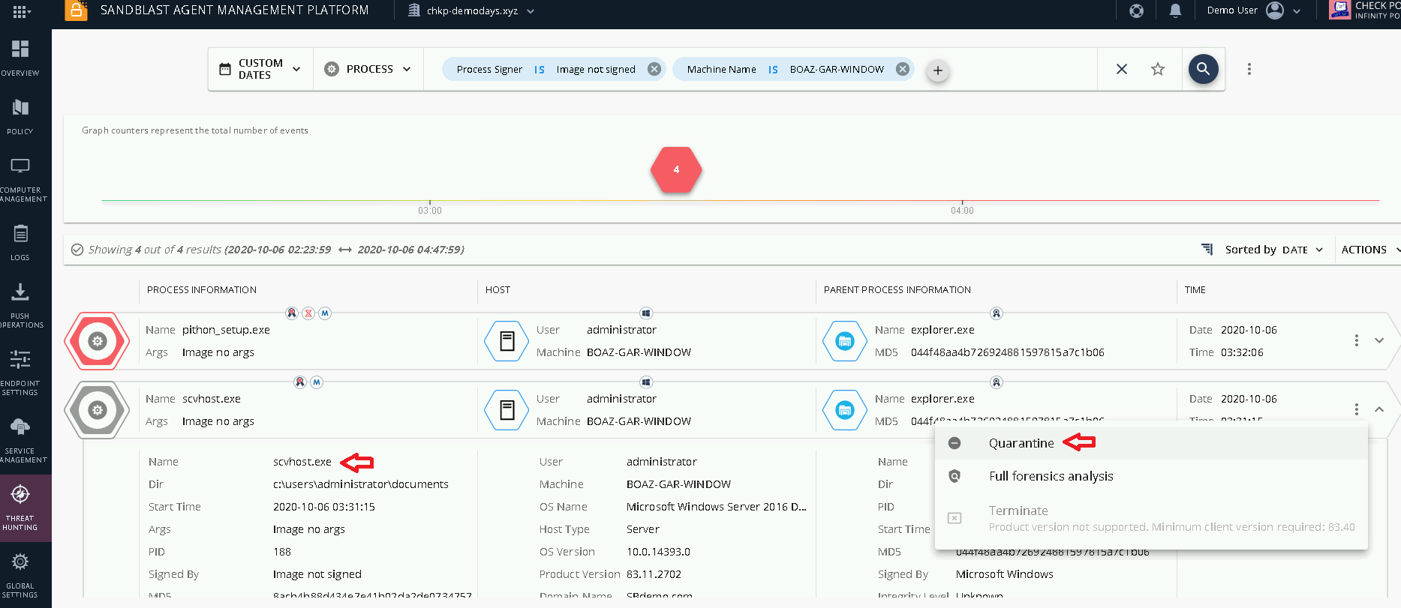Open the ACTIONS dropdown
1401x608 pixels.
tap(1371, 250)
